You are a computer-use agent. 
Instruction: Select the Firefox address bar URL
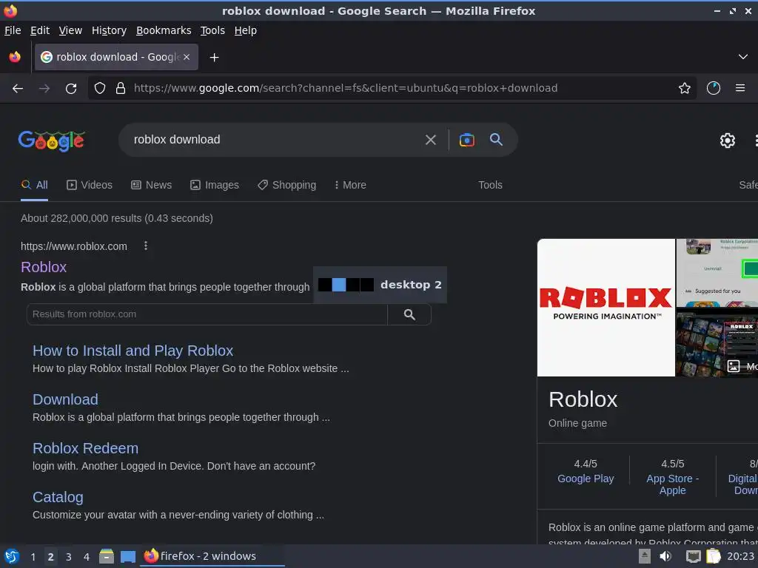click(345, 89)
